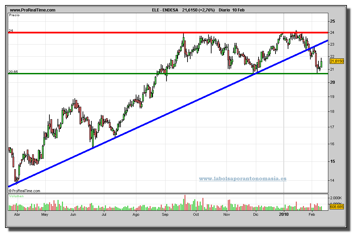Click the Feb month label
This screenshot has width=352, height=233.
[312, 215]
